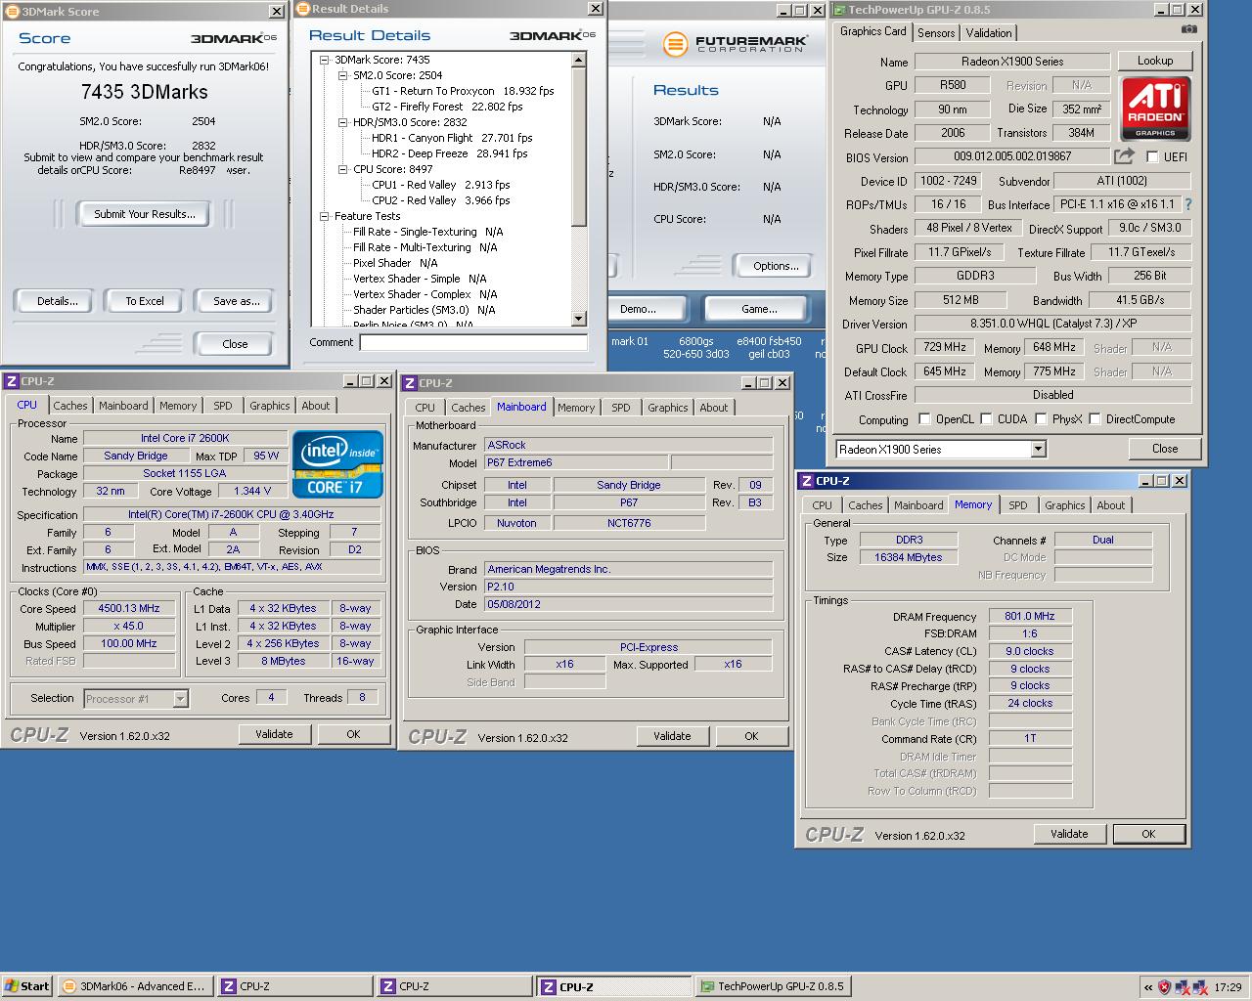The width and height of the screenshot is (1252, 1001).
Task: Collapse the Feature Tests tree node
Action: click(x=325, y=216)
